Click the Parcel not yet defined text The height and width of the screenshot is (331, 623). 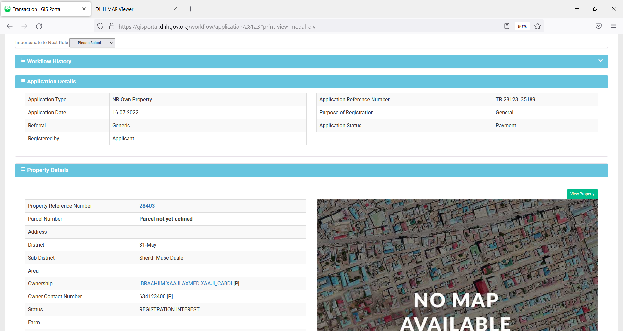point(166,219)
